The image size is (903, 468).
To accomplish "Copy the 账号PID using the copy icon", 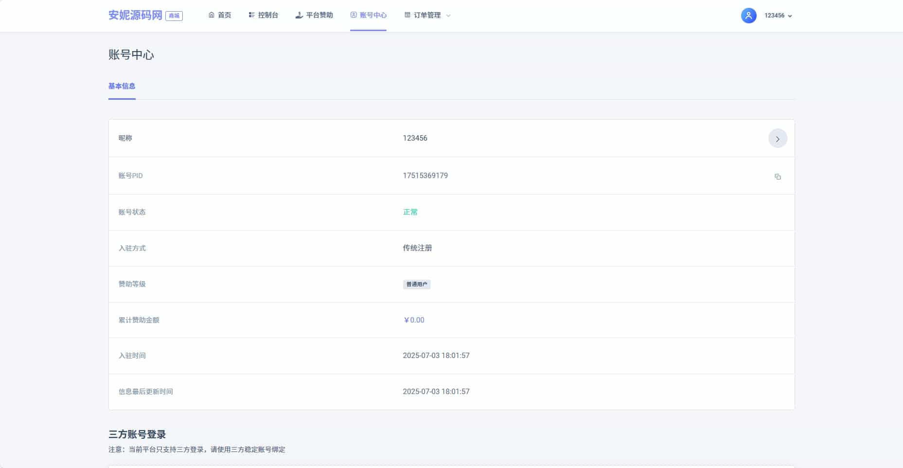I will 778,177.
